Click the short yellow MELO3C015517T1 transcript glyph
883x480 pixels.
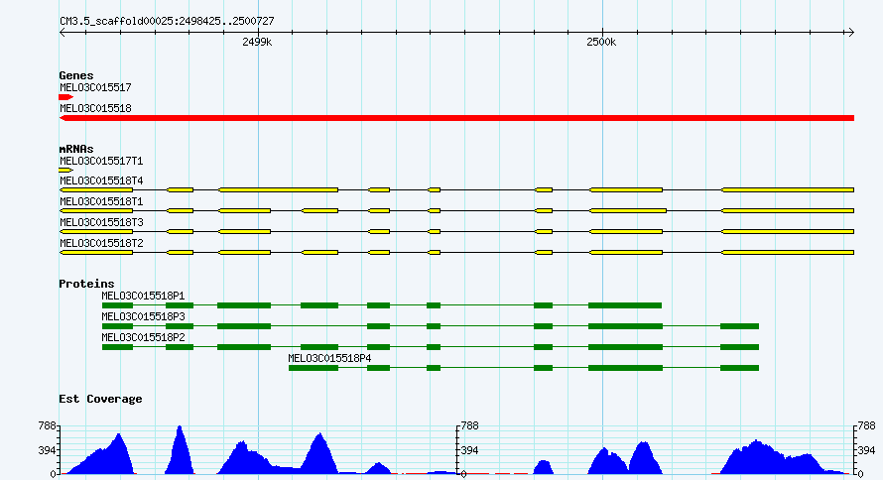[x=65, y=170]
